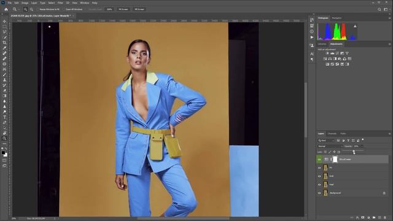Enable Zoom All Windows checkbox
The height and width of the screenshot is (221, 393).
(x=64, y=9)
